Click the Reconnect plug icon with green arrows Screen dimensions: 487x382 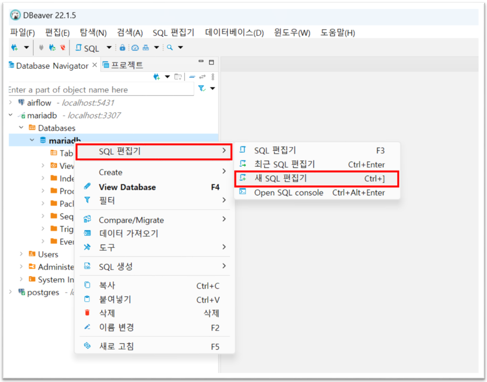tap(52, 47)
